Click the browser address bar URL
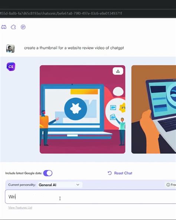The height and width of the screenshot is (220, 176). coord(61,13)
